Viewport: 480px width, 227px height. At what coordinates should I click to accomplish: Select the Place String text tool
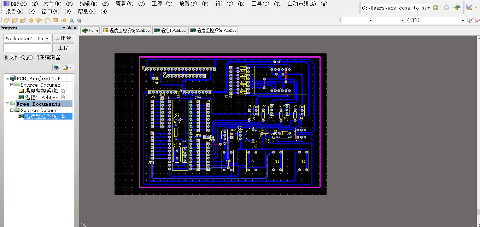(x=72, y=21)
